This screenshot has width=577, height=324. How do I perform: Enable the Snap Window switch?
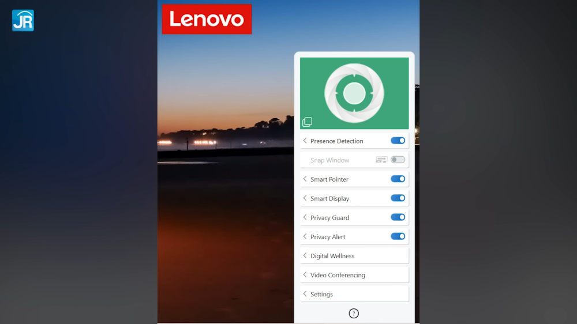[398, 160]
